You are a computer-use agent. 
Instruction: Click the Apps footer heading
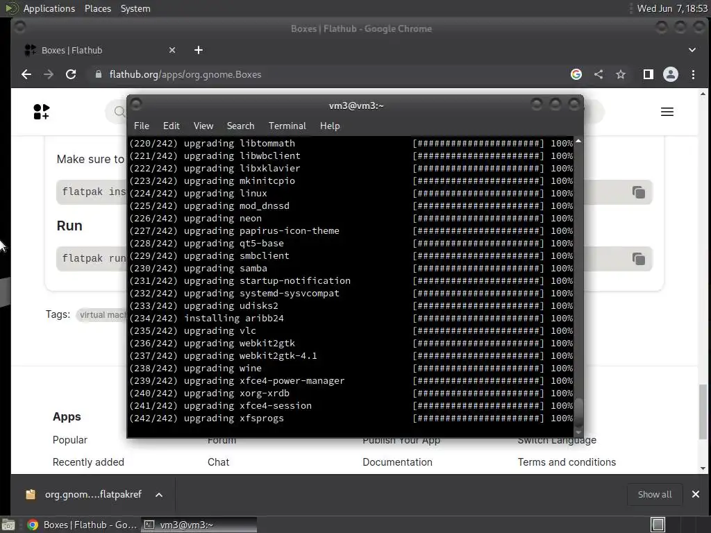[x=67, y=416]
